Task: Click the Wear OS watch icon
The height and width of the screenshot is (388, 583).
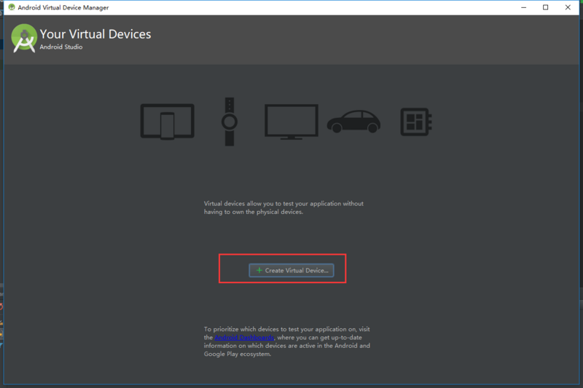Action: point(230,122)
